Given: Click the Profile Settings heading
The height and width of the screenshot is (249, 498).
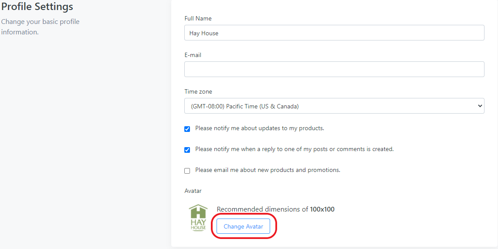Looking at the screenshot, I should tap(37, 7).
